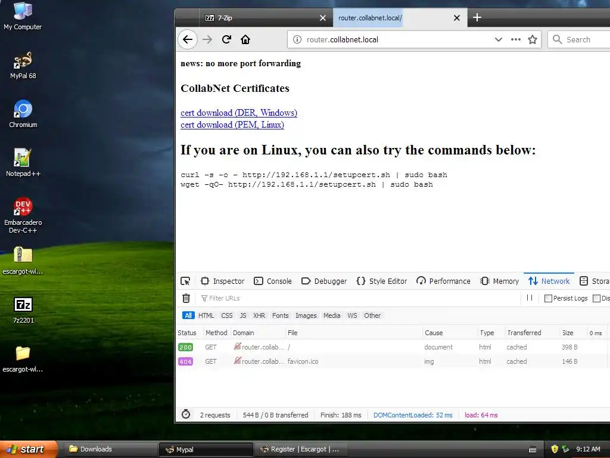Filter network requests by WS

pyautogui.click(x=352, y=315)
